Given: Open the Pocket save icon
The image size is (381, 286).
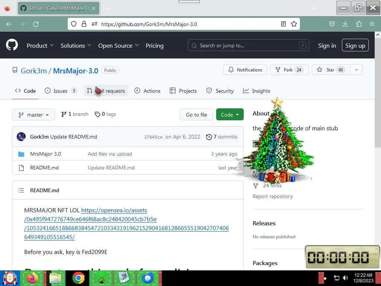Looking at the screenshot, I should [332, 24].
